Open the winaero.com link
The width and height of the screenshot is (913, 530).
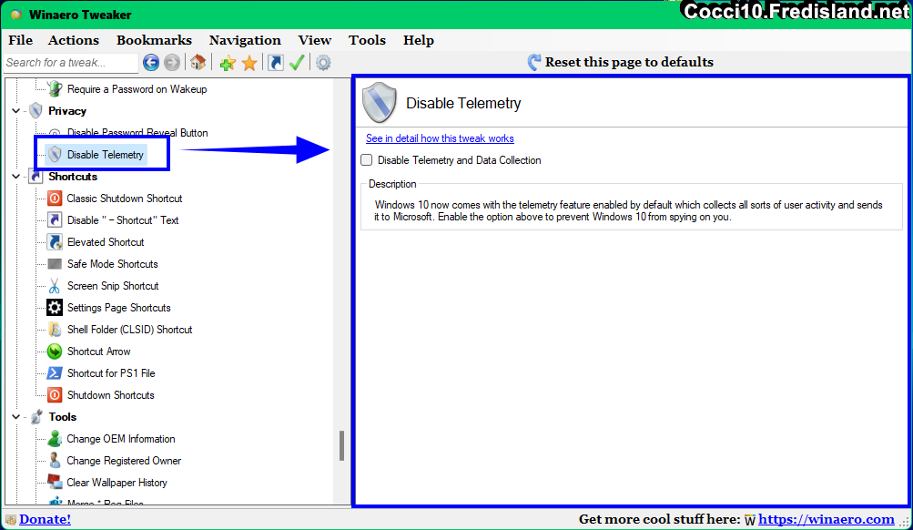826,519
